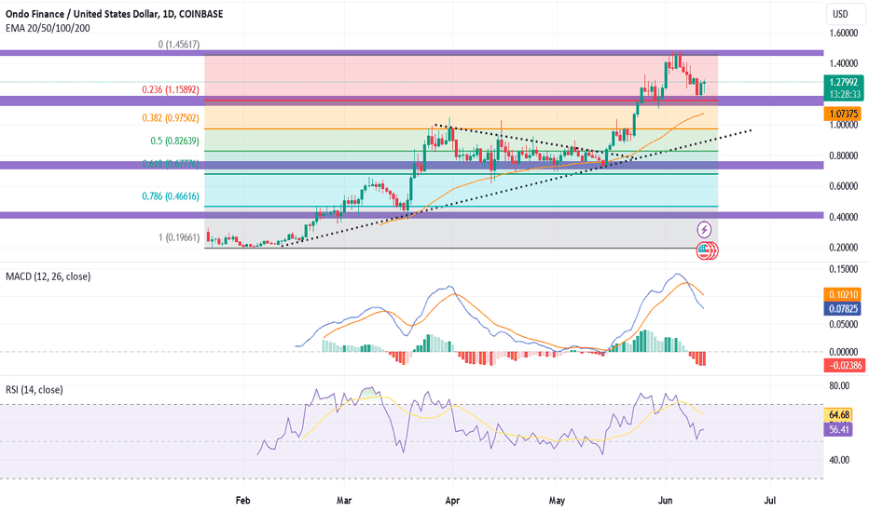The image size is (869, 512).
Task: Click the Fib level label 0.618 (0.67776)
Action: [x=170, y=164]
